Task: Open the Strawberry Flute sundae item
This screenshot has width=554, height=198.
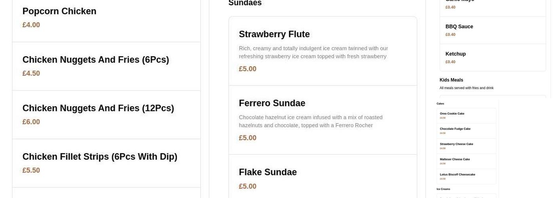Action: point(274,34)
